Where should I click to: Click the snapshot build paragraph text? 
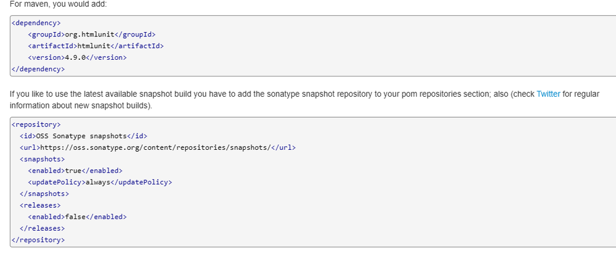304,100
